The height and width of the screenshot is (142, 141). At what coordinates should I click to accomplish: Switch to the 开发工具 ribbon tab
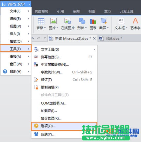127,11
